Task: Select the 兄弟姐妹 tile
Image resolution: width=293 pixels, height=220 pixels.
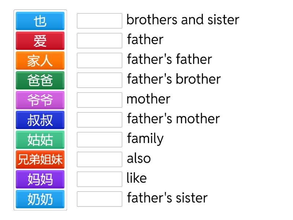Action: [40, 159]
